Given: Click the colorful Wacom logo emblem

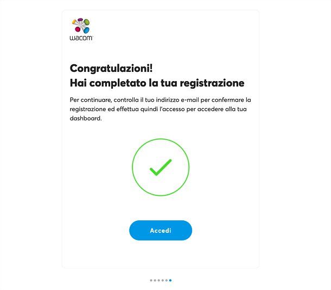Looking at the screenshot, I should (x=81, y=26).
